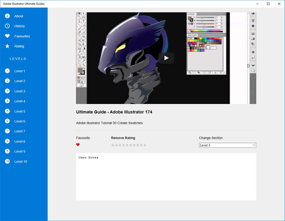Image resolution: width=285 pixels, height=221 pixels.
Task: Open Level 7 guides
Action: pos(20,131)
